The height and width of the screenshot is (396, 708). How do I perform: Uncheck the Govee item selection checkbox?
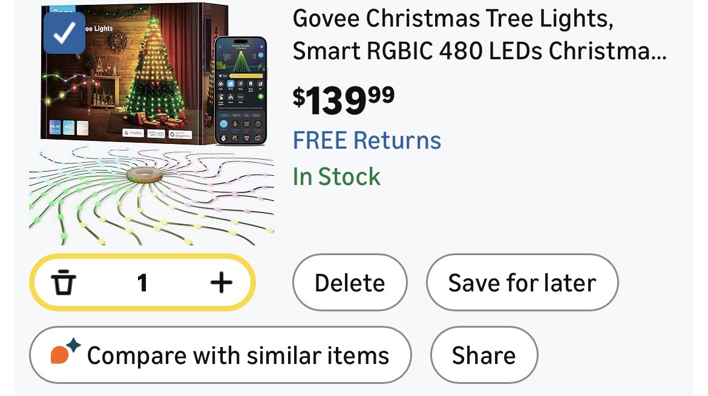click(x=64, y=33)
